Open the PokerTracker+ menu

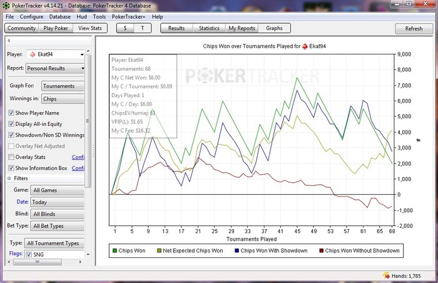(x=128, y=17)
